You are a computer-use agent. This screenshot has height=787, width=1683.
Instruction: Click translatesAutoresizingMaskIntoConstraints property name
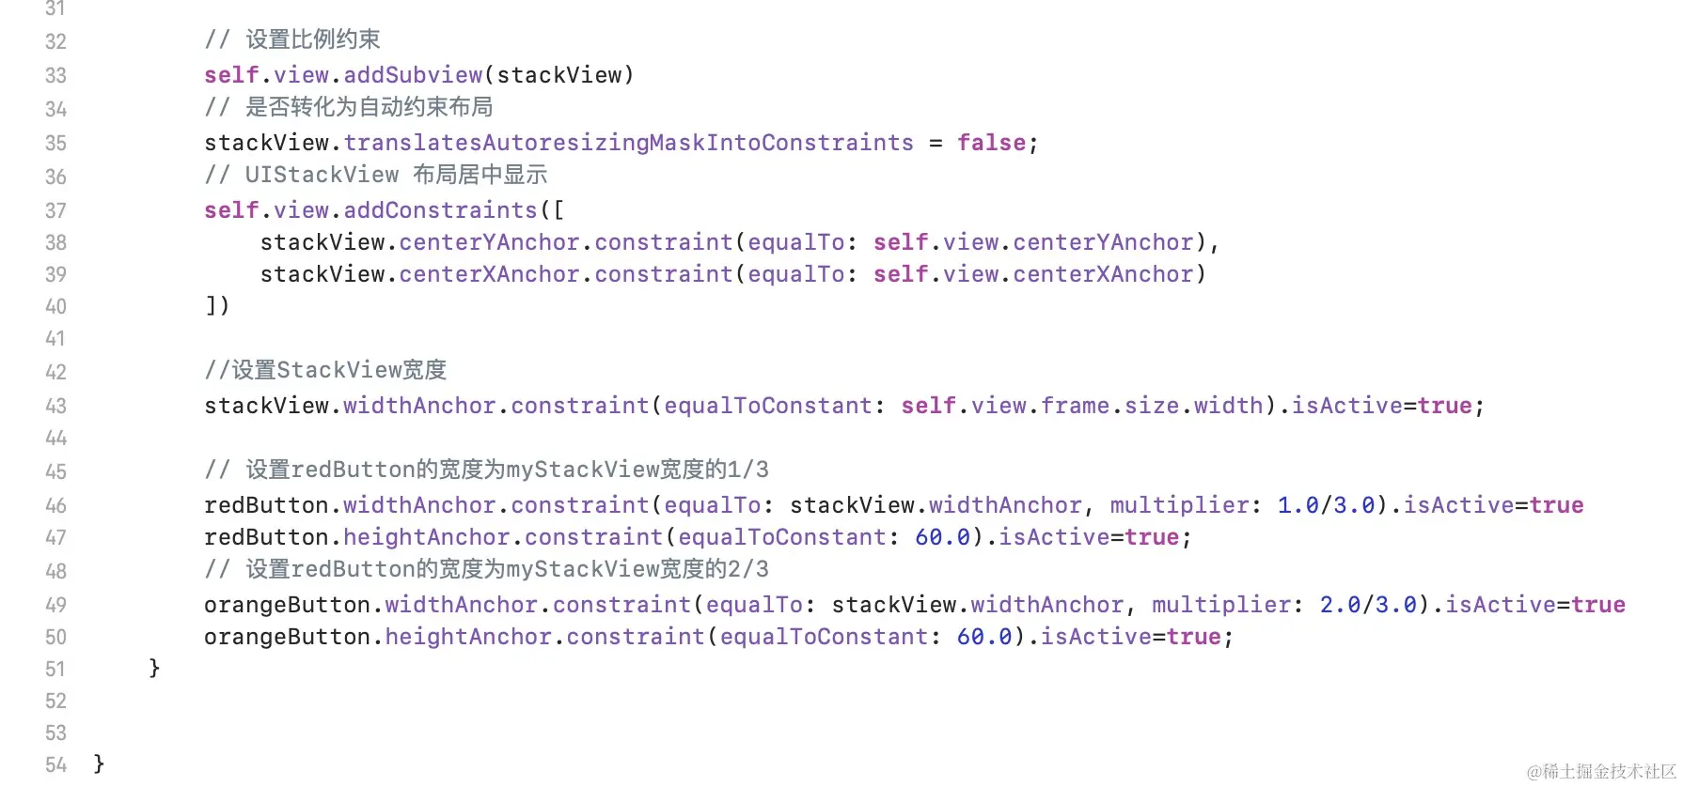tap(628, 143)
